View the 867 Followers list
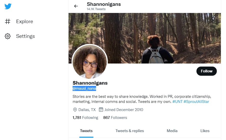Viewport: 226px width, 140px height. (115, 118)
